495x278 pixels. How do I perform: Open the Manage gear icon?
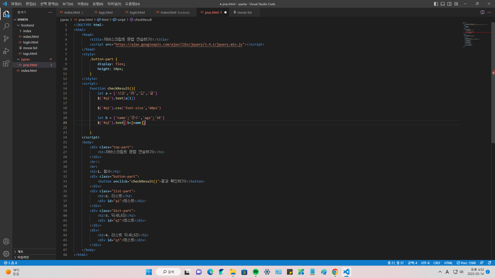[x=6, y=254]
